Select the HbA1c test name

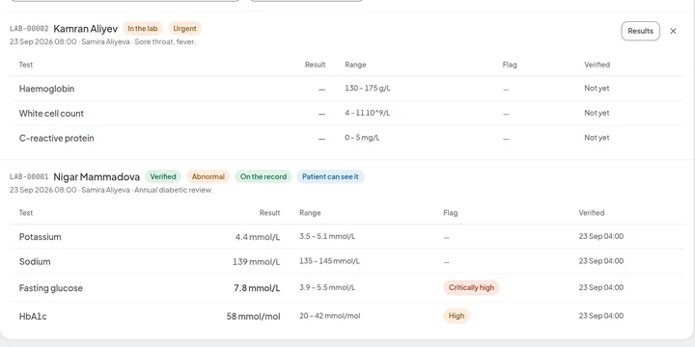coord(33,316)
